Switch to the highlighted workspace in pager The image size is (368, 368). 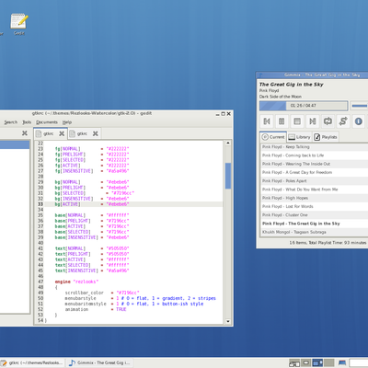coord(317,362)
